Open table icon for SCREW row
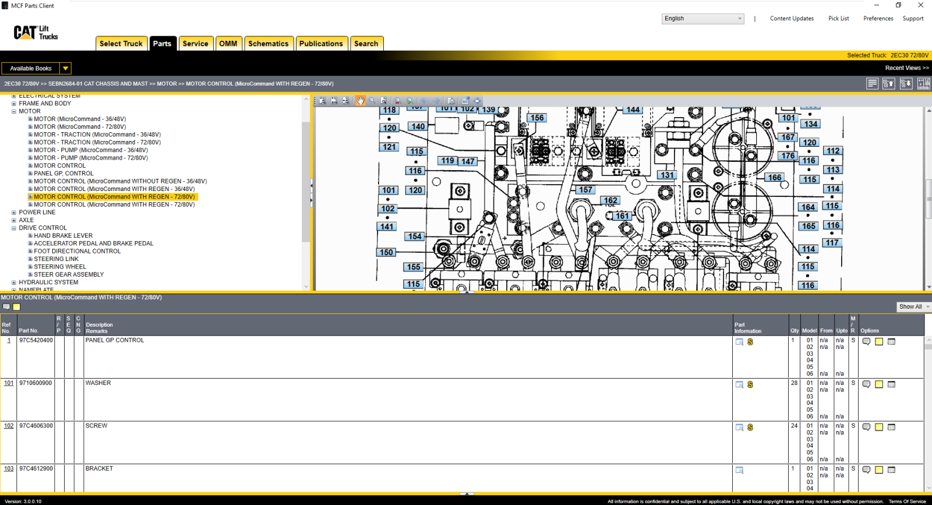932x505 pixels. [891, 427]
